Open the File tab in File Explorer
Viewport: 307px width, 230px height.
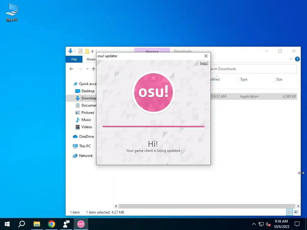(x=74, y=59)
